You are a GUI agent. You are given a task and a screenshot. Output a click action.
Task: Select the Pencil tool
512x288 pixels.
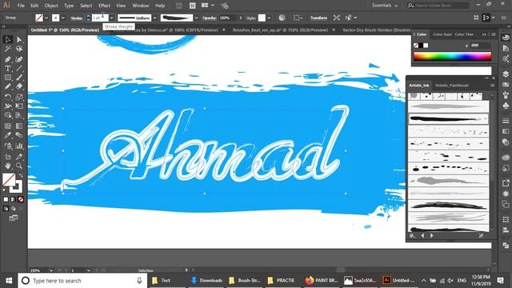(x=8, y=86)
